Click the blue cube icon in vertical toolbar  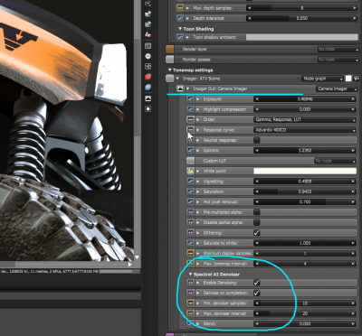(x=148, y=88)
